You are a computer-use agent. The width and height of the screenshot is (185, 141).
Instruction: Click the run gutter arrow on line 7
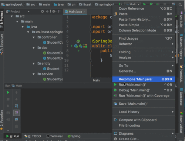pos(71,46)
